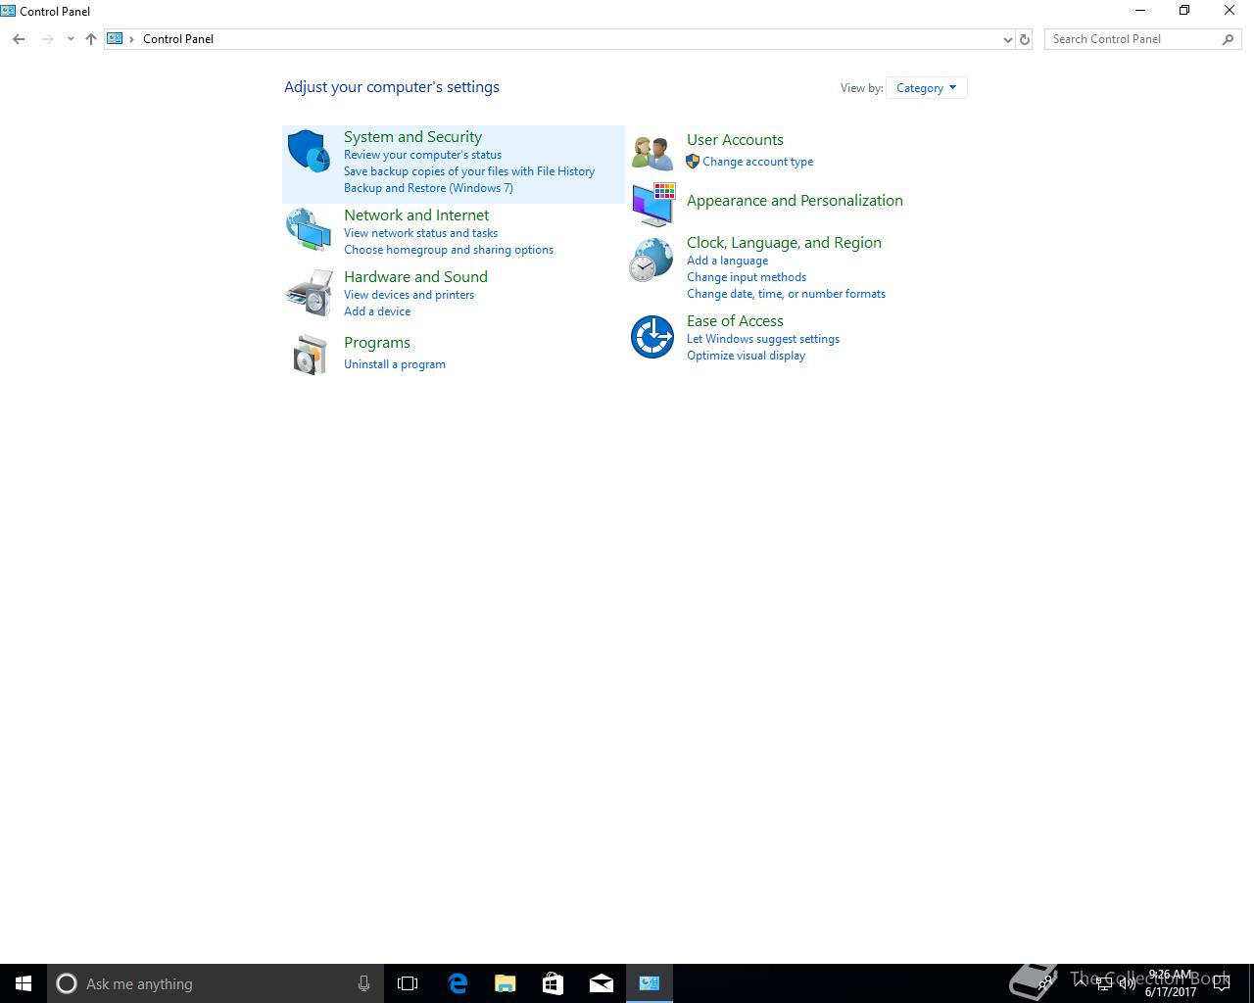1254x1003 pixels.
Task: Expand the address bar history dropdown
Action: (x=1007, y=39)
